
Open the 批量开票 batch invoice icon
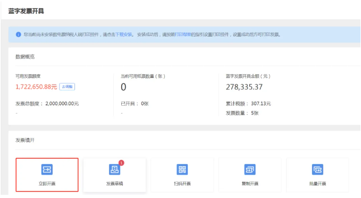[x=317, y=169]
